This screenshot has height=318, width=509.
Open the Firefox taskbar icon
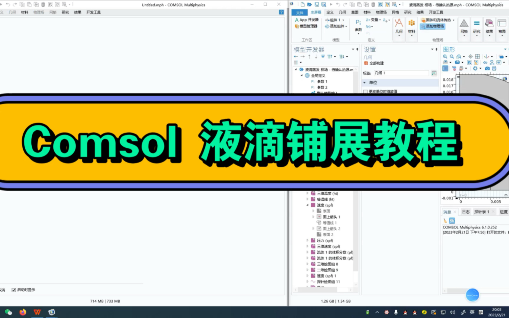[x=23, y=312]
